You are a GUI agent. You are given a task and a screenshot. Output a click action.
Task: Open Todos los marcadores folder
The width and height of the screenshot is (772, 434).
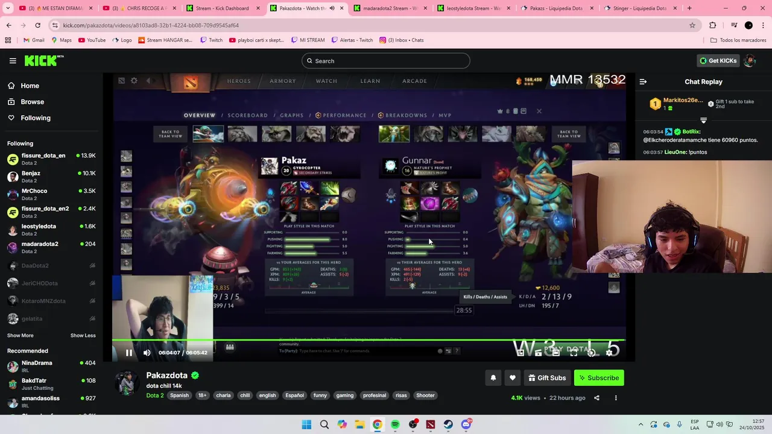point(738,40)
